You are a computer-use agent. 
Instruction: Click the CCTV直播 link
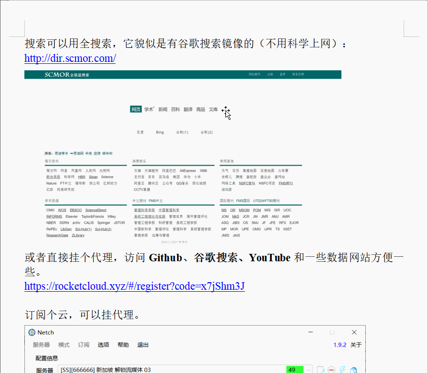pos(142,189)
